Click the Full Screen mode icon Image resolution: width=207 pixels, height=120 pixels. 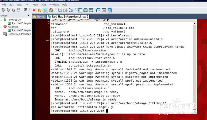click(x=91, y=10)
